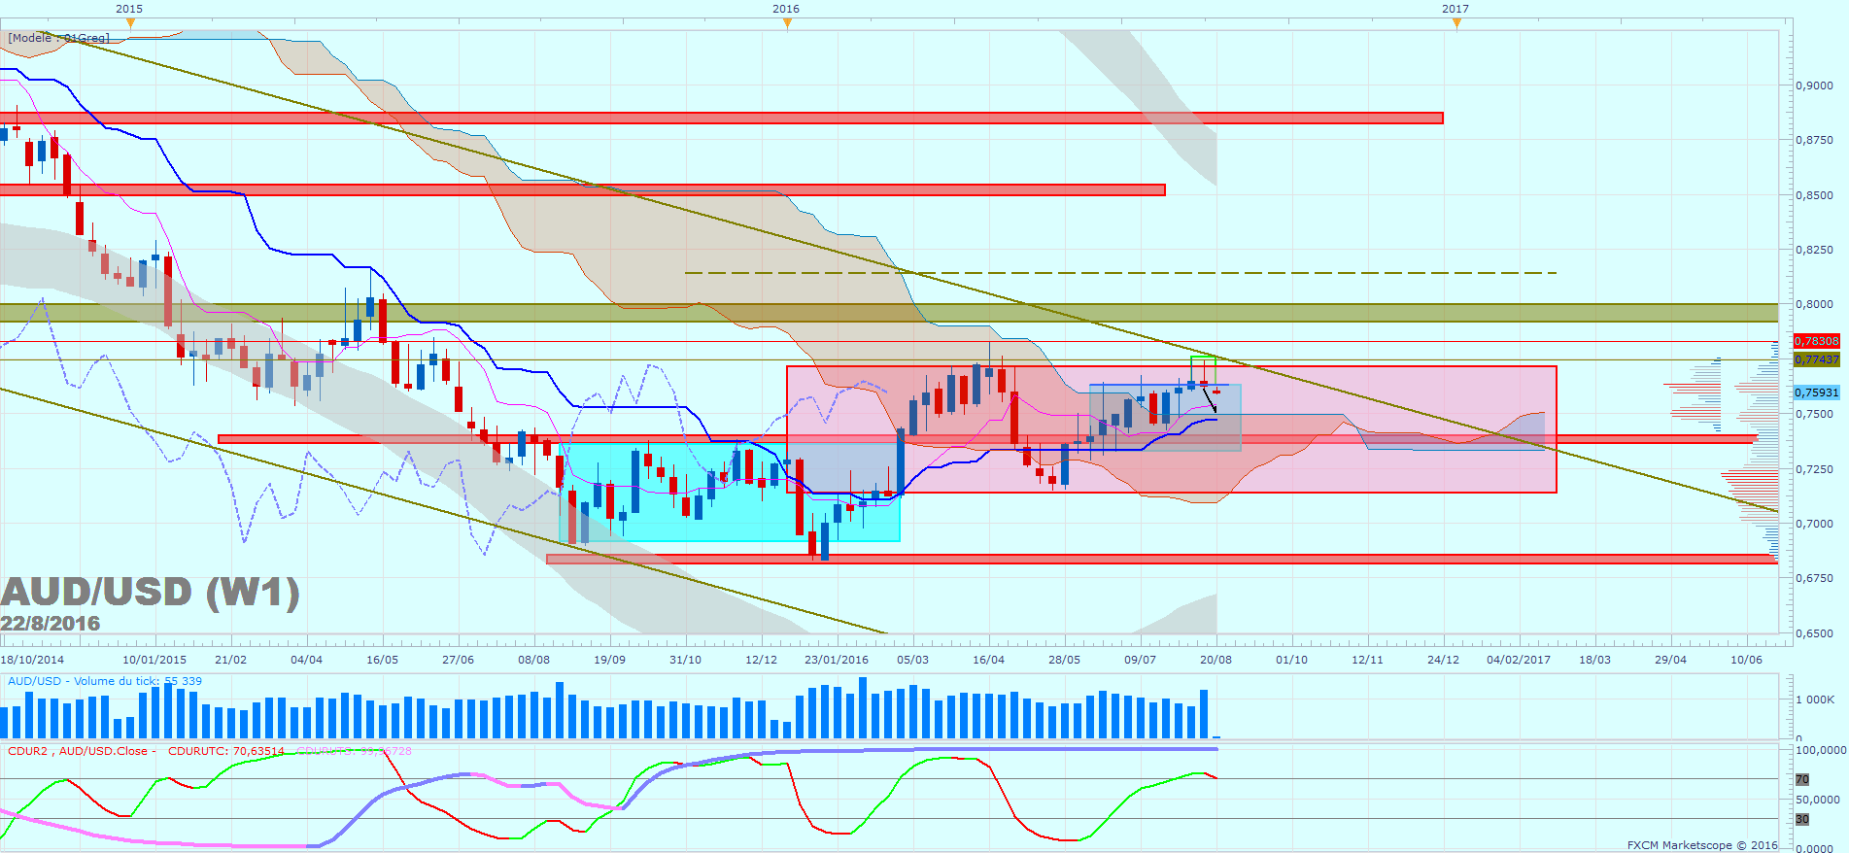Click the 08/08 date axis label

pyautogui.click(x=533, y=660)
